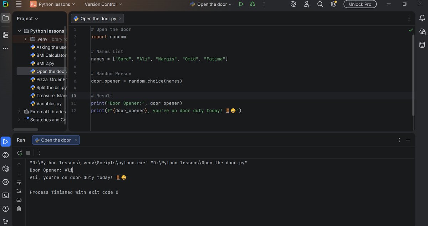Select BMI 2.py in project tree
This screenshot has height=226, width=428.
tap(42, 63)
